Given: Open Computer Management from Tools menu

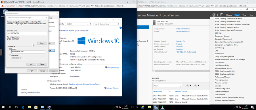Looking at the screenshot, I should pyautogui.click(x=223, y=39).
